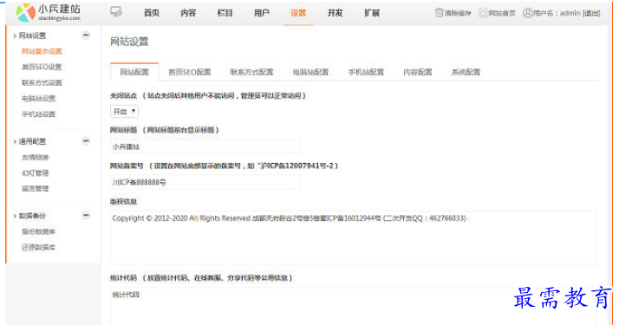Switch to the 首页SEO配置 tab
The height and width of the screenshot is (325, 619).
(190, 72)
